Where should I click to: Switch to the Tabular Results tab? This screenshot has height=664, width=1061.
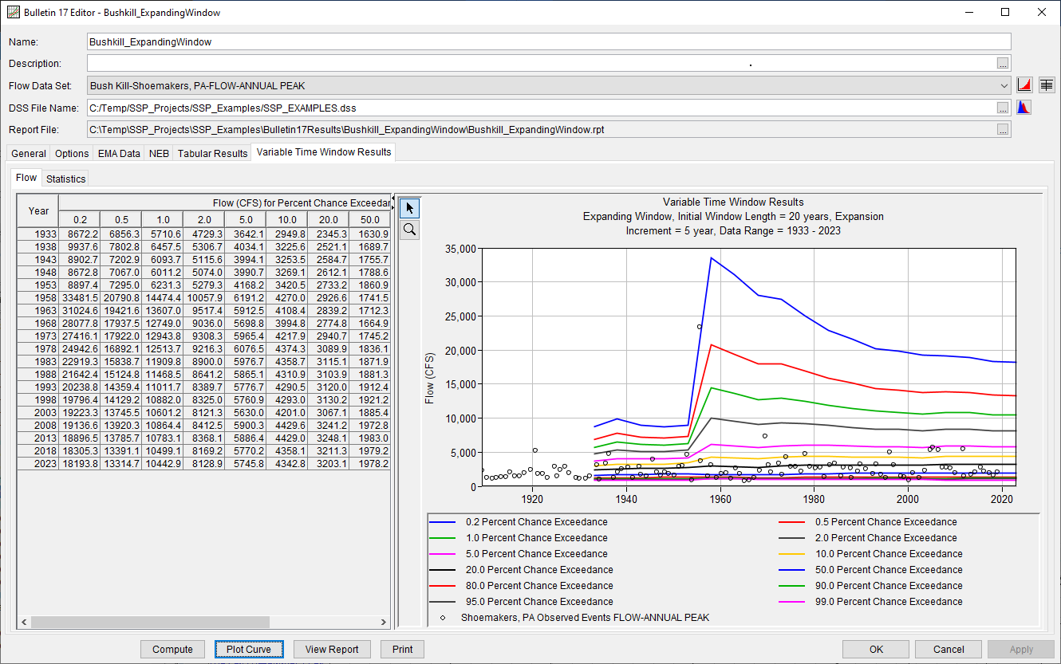tap(212, 153)
